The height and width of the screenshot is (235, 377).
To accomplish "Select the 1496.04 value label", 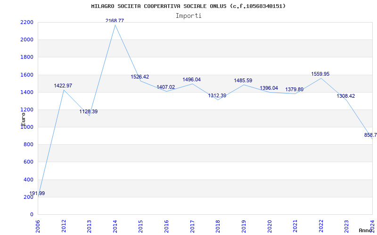I will [x=191, y=79].
